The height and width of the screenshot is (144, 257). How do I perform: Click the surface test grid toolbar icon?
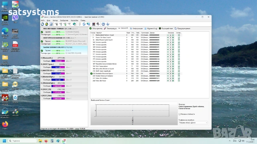pyautogui.click(x=94, y=24)
